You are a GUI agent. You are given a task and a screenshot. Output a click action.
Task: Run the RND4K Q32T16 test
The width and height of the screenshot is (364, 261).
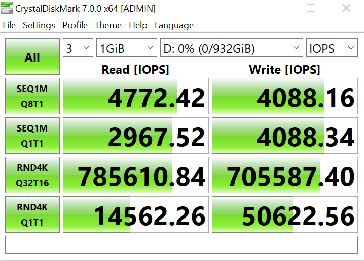tap(32, 175)
